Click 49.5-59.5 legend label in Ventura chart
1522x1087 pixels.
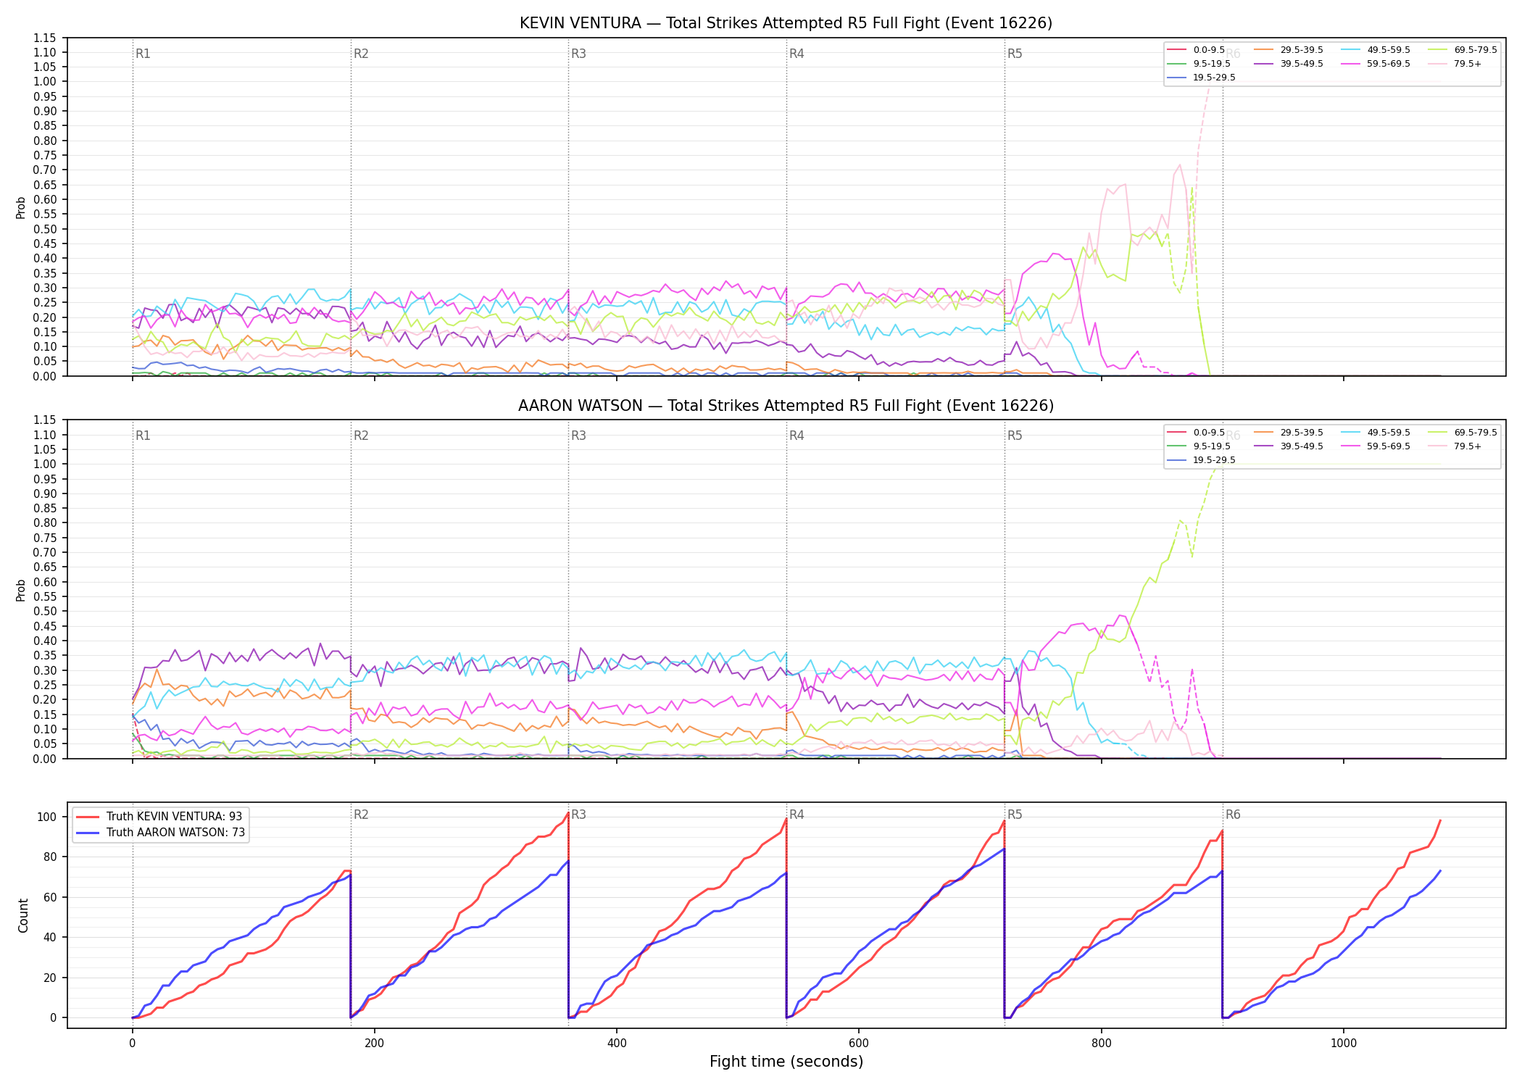pos(1389,50)
